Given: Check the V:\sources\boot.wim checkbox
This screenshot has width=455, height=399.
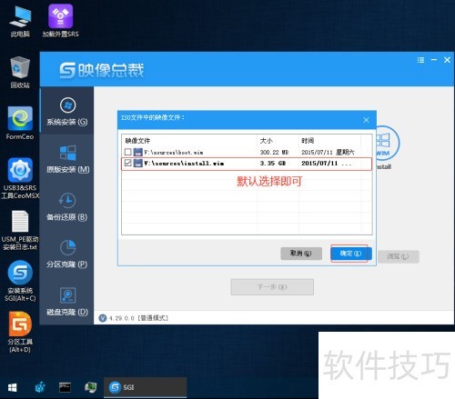Looking at the screenshot, I should pyautogui.click(x=128, y=152).
